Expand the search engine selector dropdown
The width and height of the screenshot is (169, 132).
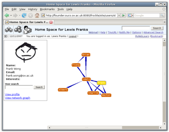pyautogui.click(x=133, y=15)
